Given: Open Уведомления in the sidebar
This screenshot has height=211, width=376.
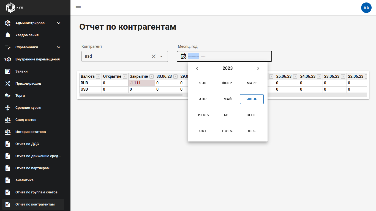Looking at the screenshot, I should pyautogui.click(x=33, y=35).
